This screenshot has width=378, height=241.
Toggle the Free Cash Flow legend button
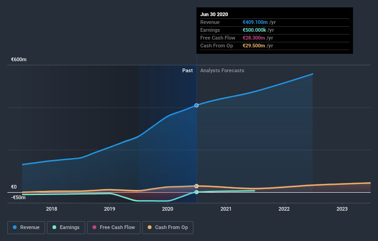tap(114, 228)
